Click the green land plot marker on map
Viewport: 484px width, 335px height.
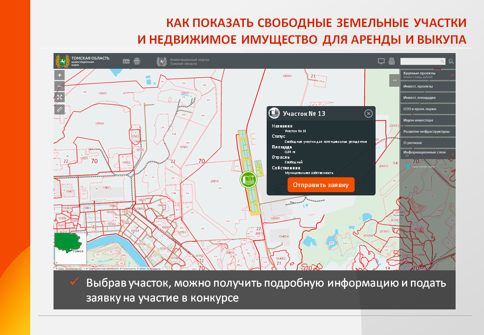point(249,179)
